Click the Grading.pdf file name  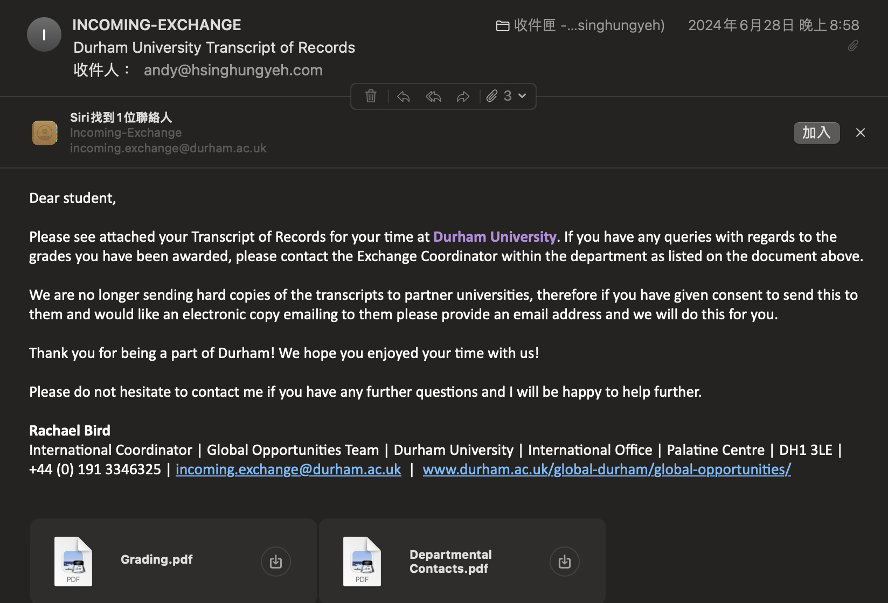[x=157, y=559]
